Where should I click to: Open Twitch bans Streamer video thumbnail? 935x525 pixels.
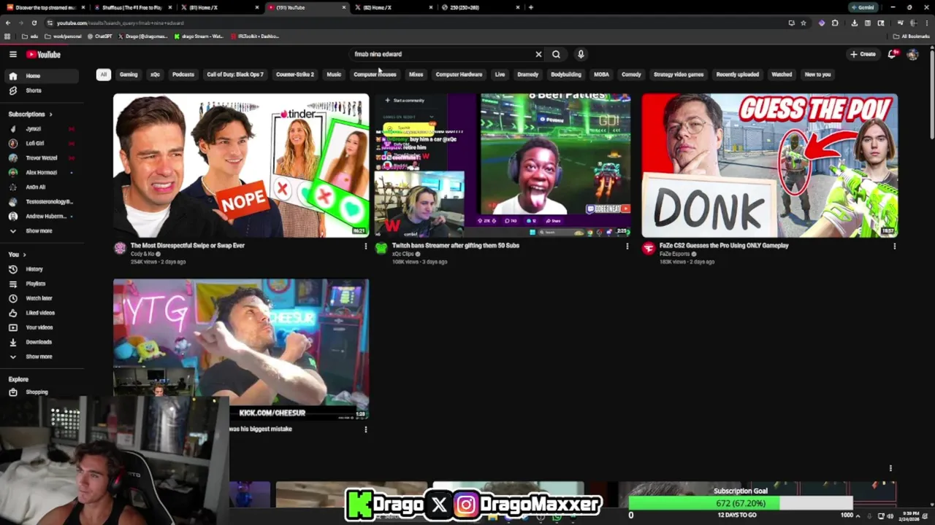click(x=503, y=165)
